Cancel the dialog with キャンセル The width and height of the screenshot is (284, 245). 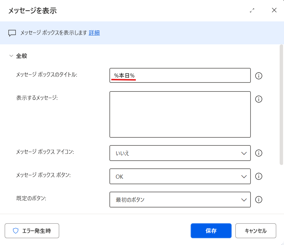pyautogui.click(x=256, y=231)
